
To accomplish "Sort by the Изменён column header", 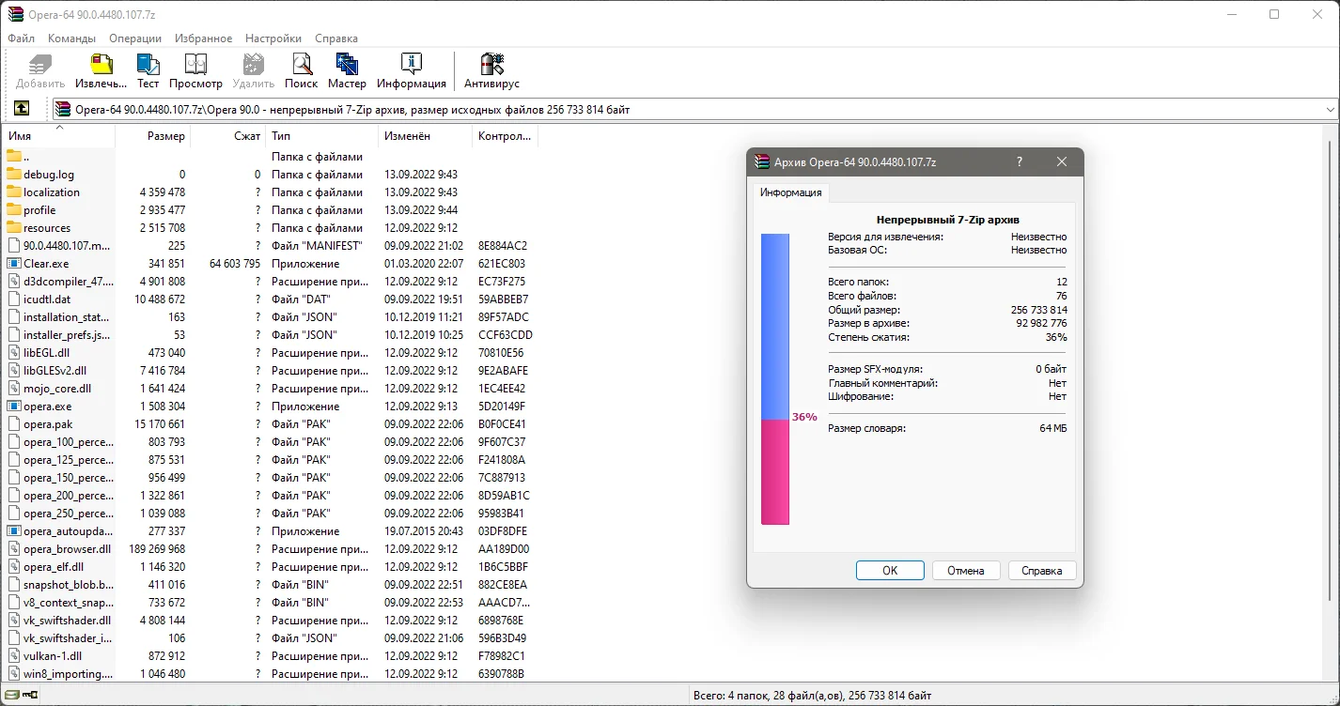I will [x=426, y=136].
